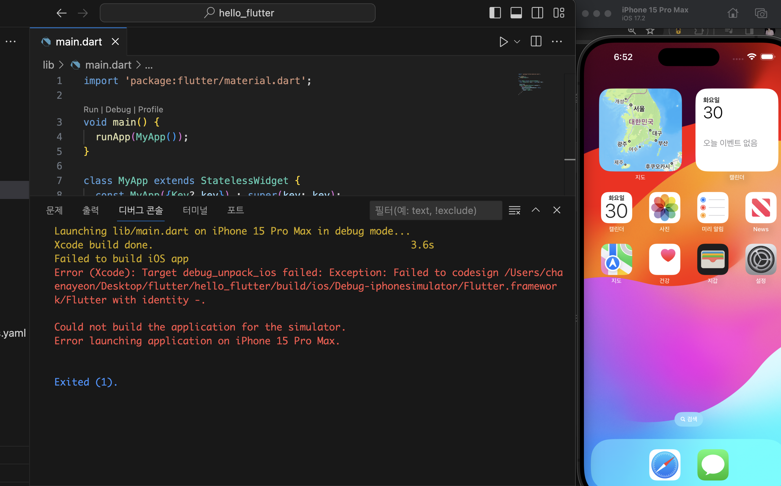Viewport: 781px width, 486px height.
Task: Switch to the 문제 panel tab
Action: (x=54, y=210)
